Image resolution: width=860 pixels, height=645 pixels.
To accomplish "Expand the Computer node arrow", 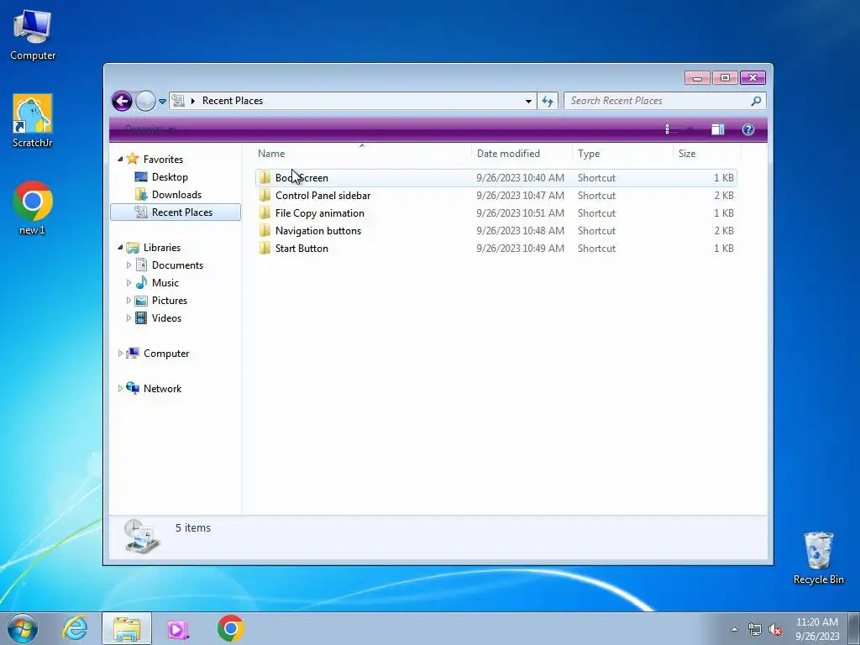I will (x=120, y=354).
